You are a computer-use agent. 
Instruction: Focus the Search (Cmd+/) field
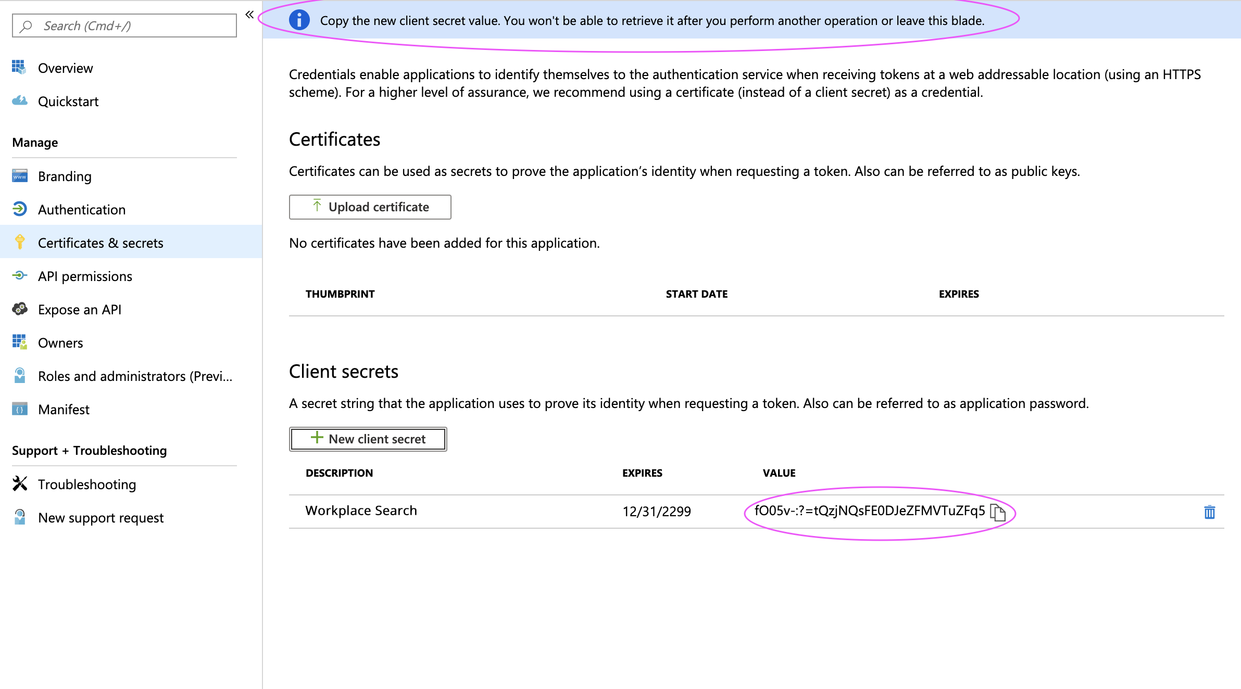click(124, 26)
